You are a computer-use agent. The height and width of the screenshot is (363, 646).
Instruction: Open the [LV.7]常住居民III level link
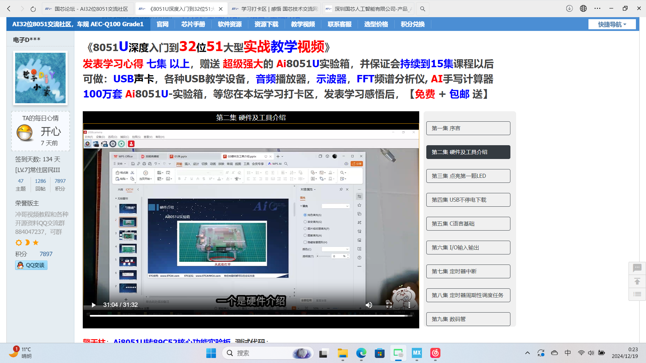pyautogui.click(x=38, y=170)
